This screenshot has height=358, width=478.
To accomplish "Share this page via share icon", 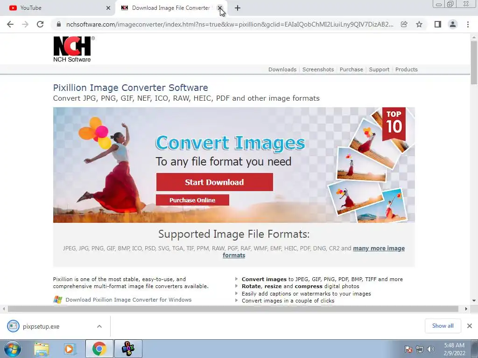I will click(x=404, y=24).
